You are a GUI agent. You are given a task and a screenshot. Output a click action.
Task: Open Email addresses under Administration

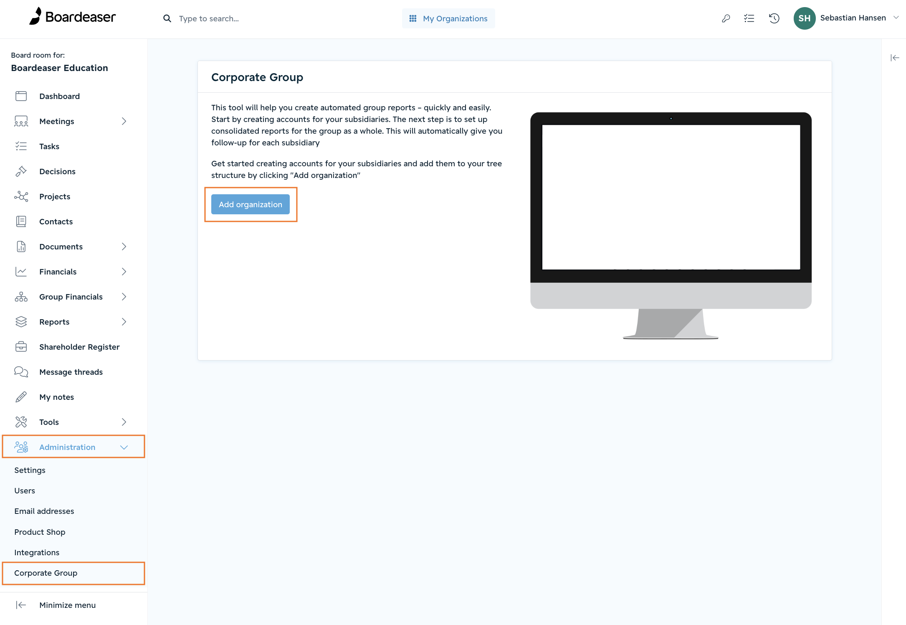pos(44,511)
